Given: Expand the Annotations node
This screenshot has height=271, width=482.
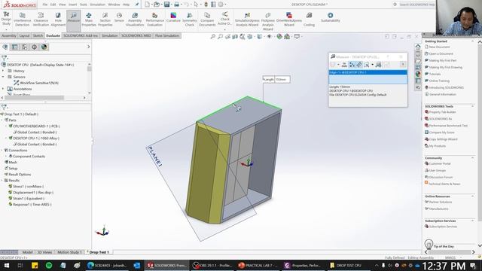Looking at the screenshot, I should click(3, 89).
